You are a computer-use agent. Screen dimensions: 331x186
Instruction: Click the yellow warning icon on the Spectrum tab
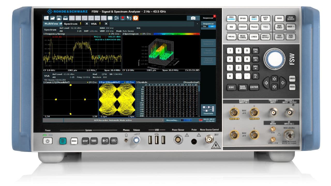click(80, 24)
